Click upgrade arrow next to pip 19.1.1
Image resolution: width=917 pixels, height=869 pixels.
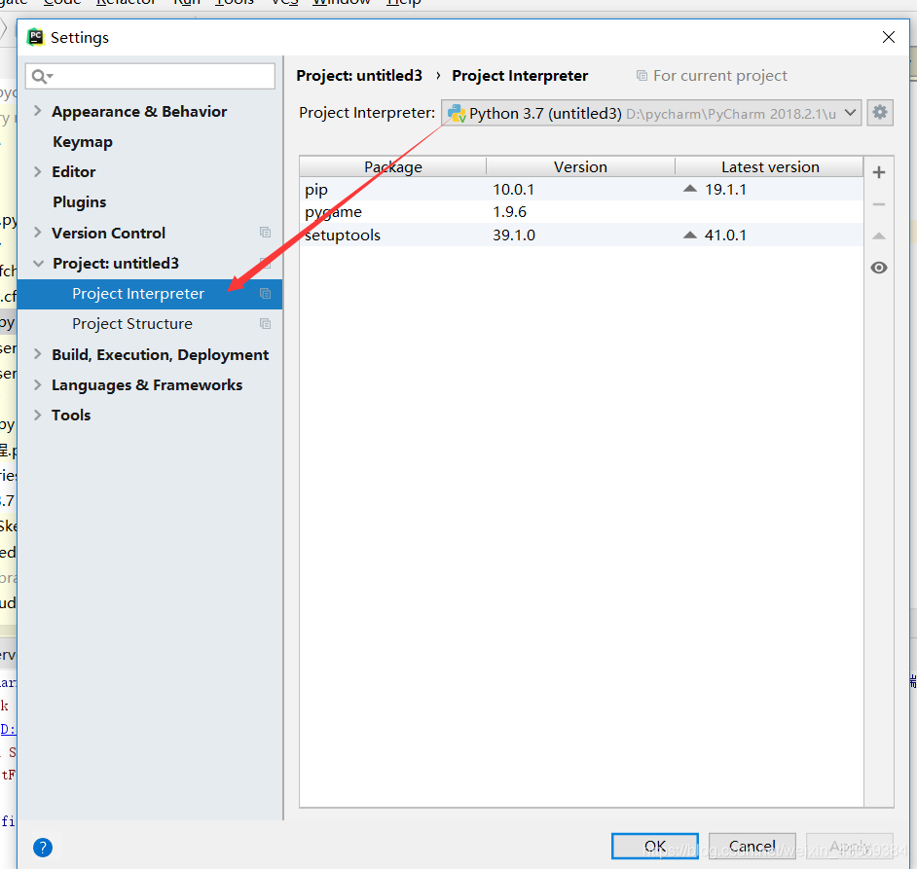[x=690, y=189]
